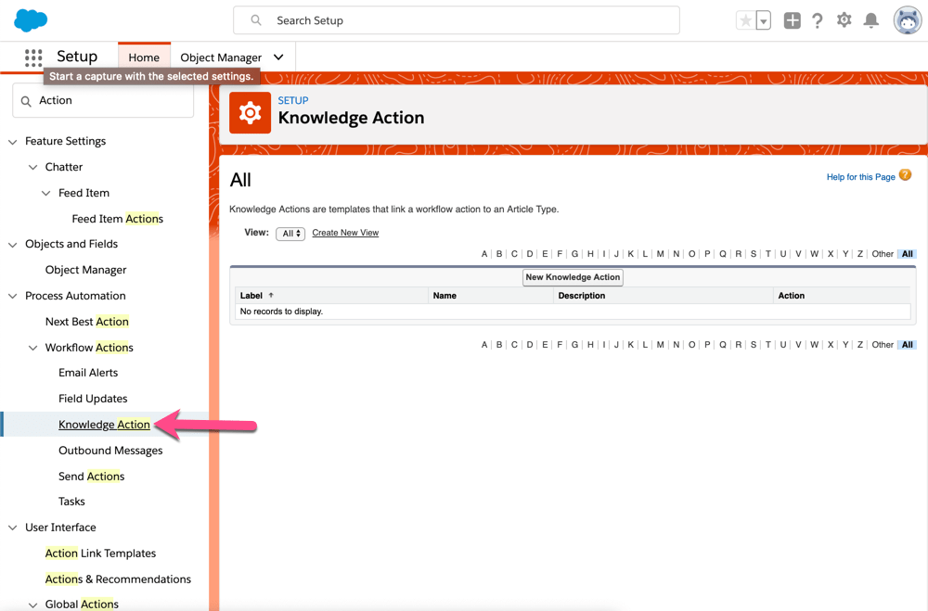This screenshot has width=928, height=611.
Task: Click the orange Help for this Page icon
Action: 905,175
